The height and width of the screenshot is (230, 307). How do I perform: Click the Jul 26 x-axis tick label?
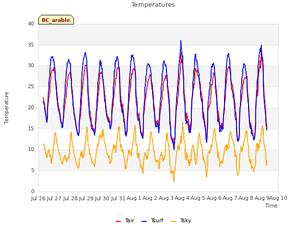[38, 198]
